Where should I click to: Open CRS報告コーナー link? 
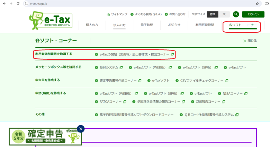[x=208, y=102]
